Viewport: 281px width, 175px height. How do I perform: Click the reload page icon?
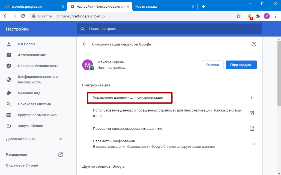point(23,16)
